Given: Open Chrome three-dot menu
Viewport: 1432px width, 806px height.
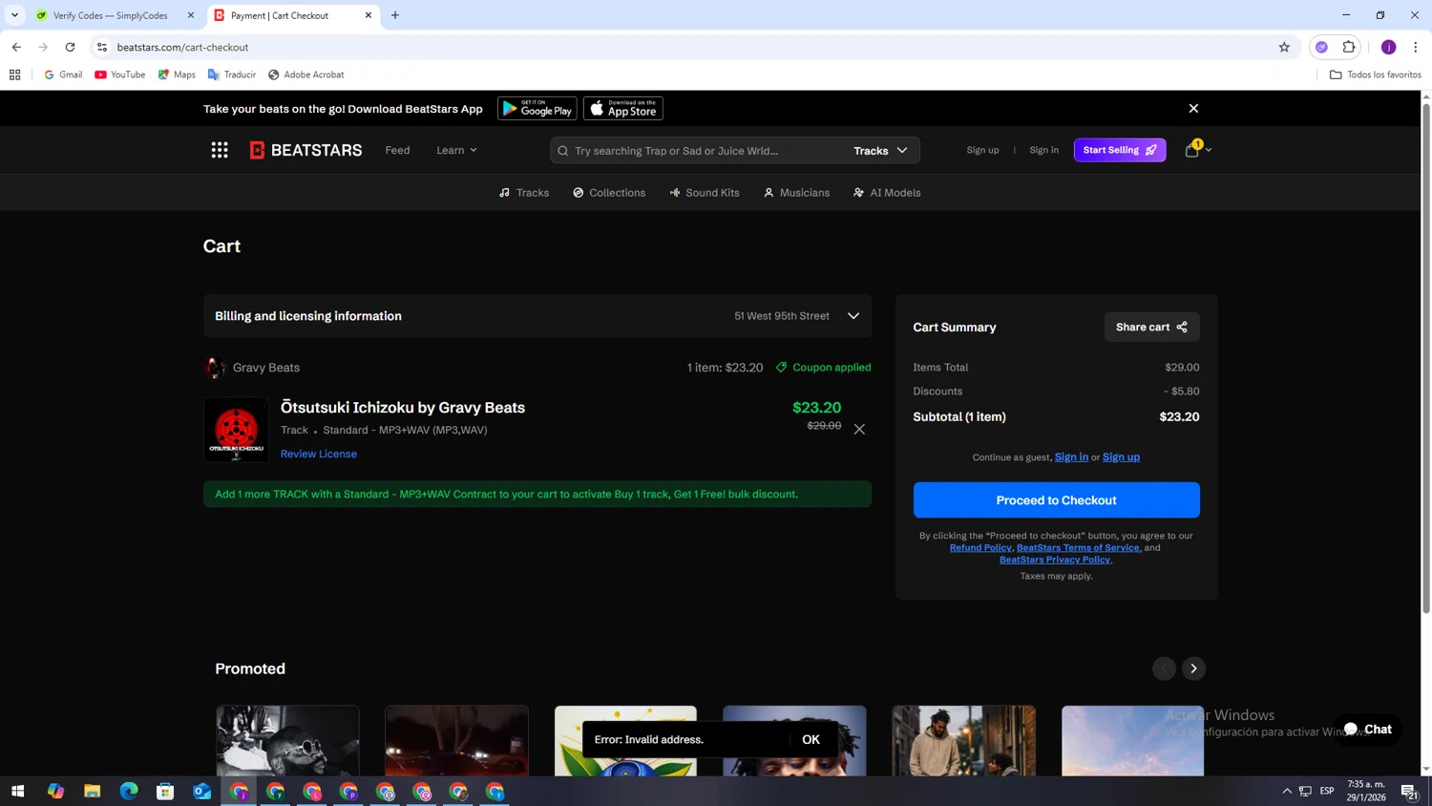Looking at the screenshot, I should pos(1416,47).
